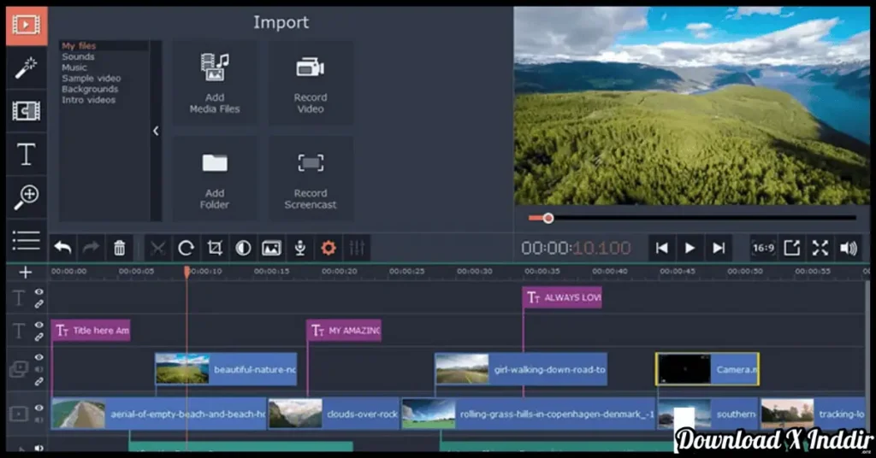Screen dimensions: 876x458
Task: Click Add Folder
Action: (x=215, y=179)
